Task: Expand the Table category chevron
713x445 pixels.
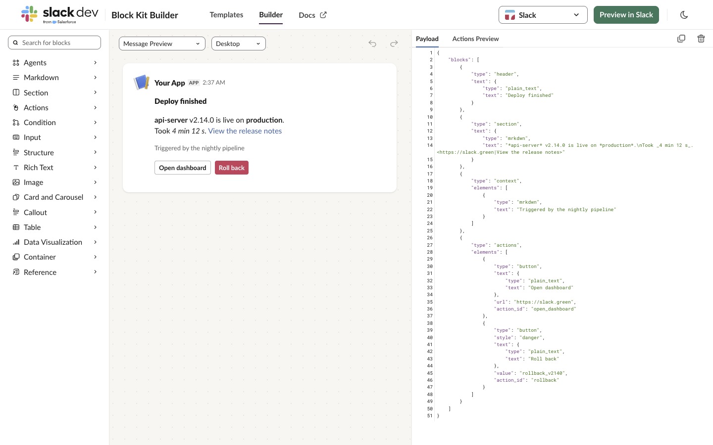Action: click(x=95, y=227)
